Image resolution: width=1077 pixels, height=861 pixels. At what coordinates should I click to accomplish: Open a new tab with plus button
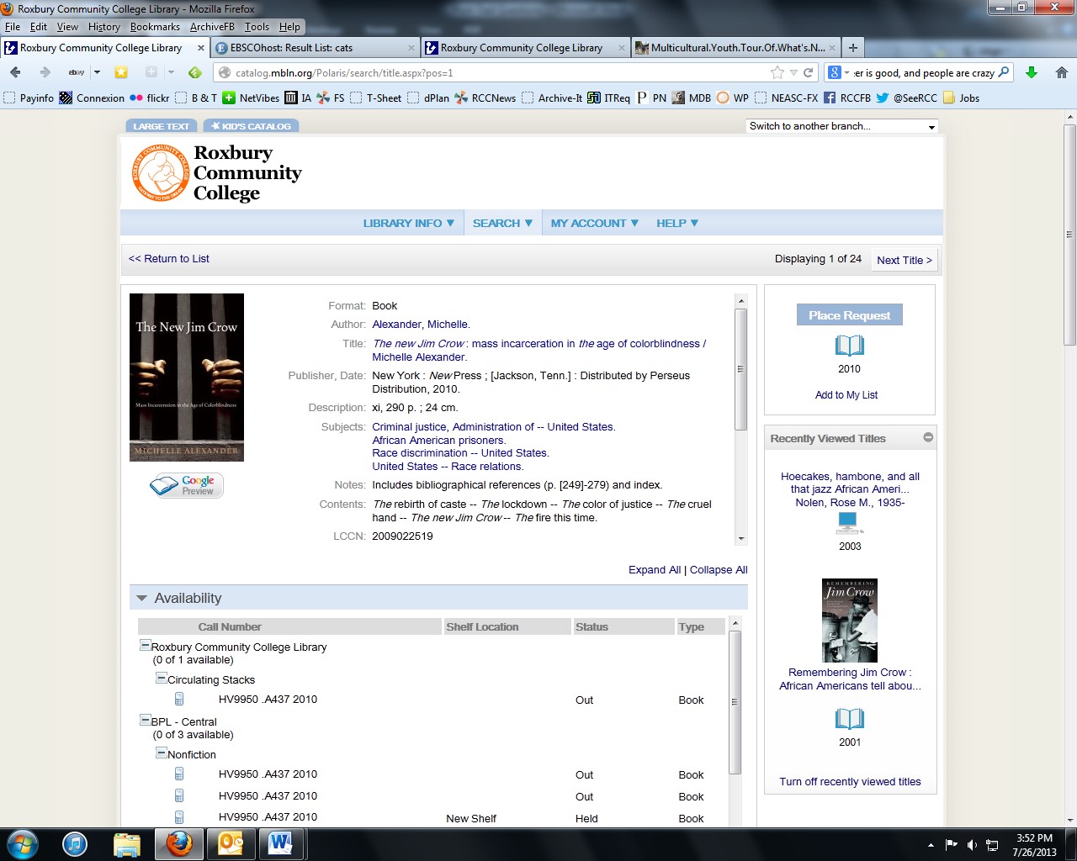pyautogui.click(x=852, y=48)
